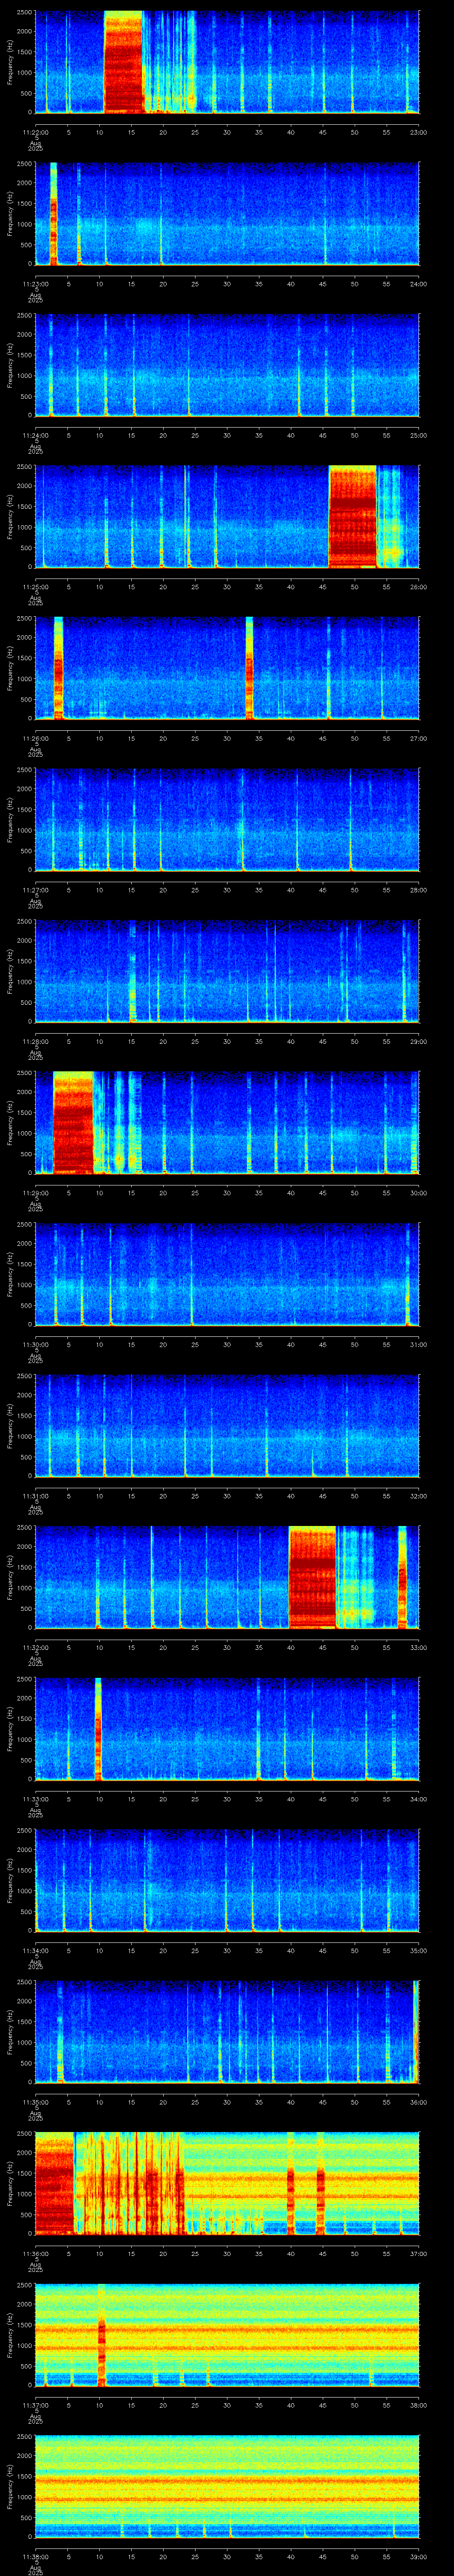Click the 11:37:00 start time label
454x2576 pixels.
click(35, 2406)
